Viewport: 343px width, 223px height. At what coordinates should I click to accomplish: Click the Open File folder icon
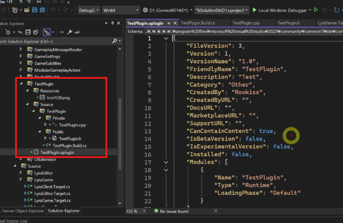click(27, 10)
